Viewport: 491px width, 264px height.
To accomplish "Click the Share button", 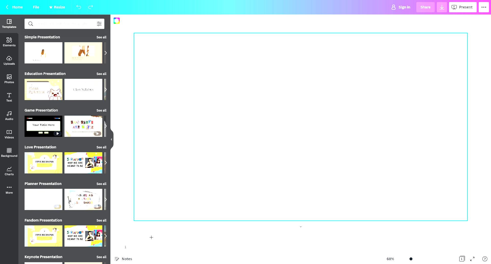I will pos(425,7).
